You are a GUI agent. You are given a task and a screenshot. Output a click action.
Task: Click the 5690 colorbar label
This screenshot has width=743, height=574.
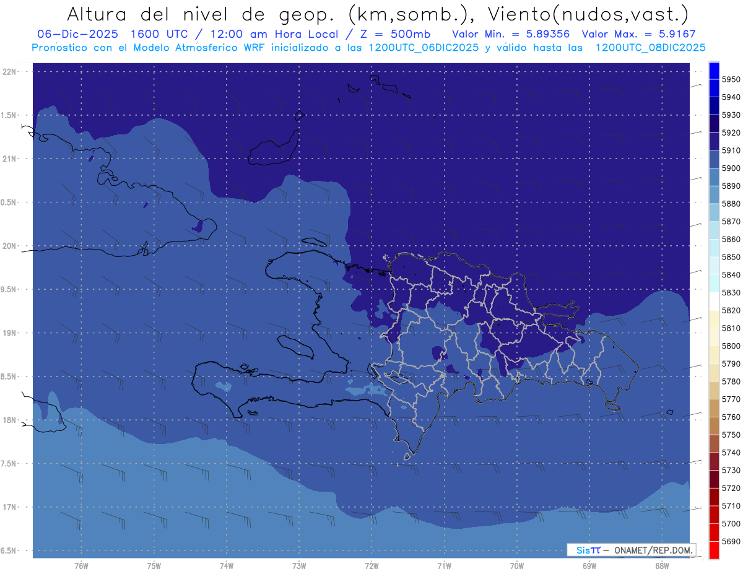[x=731, y=541]
